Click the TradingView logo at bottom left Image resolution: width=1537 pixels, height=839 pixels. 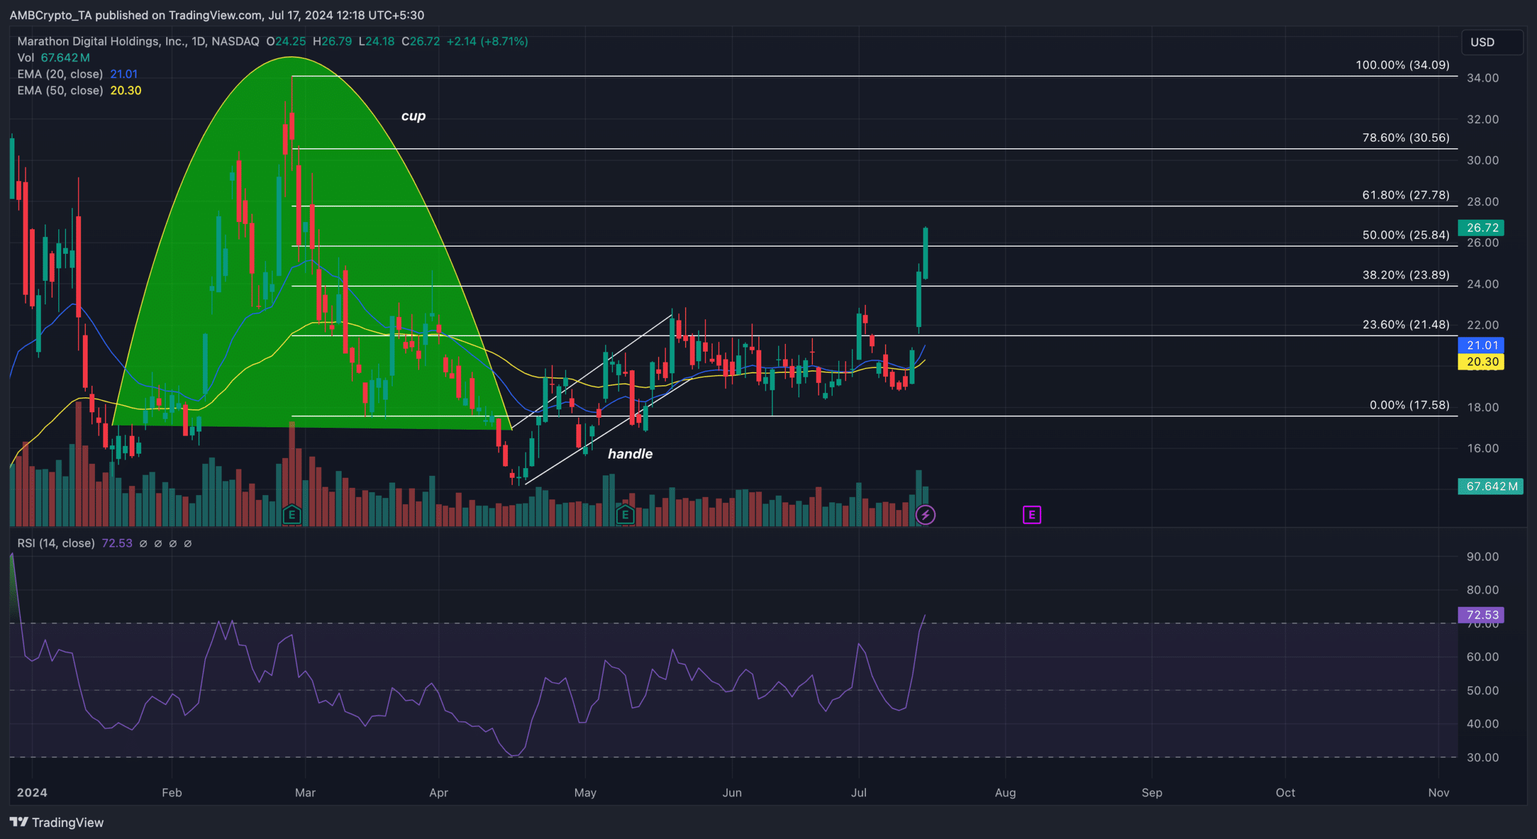[57, 822]
